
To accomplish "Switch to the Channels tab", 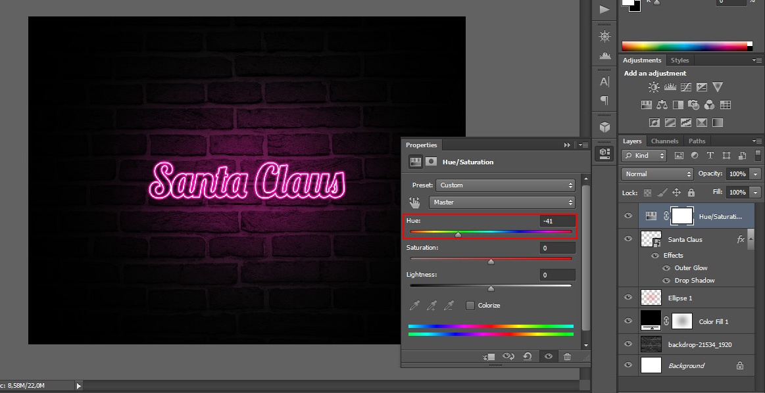I will click(664, 141).
